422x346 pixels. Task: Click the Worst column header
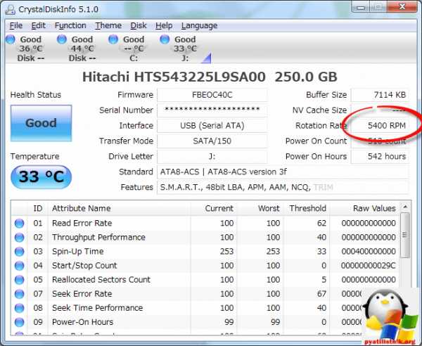tap(260, 208)
